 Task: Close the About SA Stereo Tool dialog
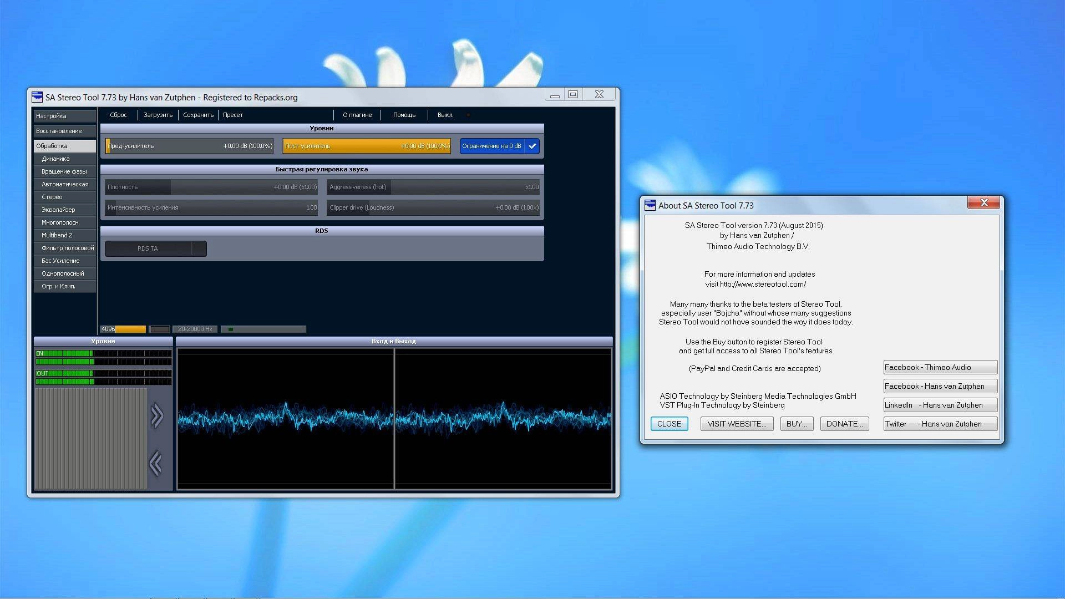click(983, 202)
